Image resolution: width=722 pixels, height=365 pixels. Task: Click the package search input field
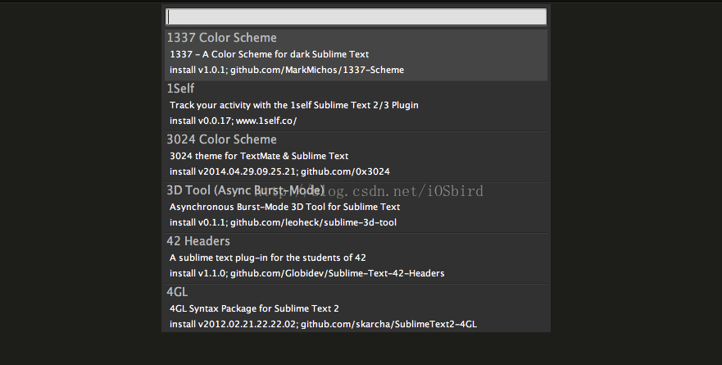tap(356, 16)
